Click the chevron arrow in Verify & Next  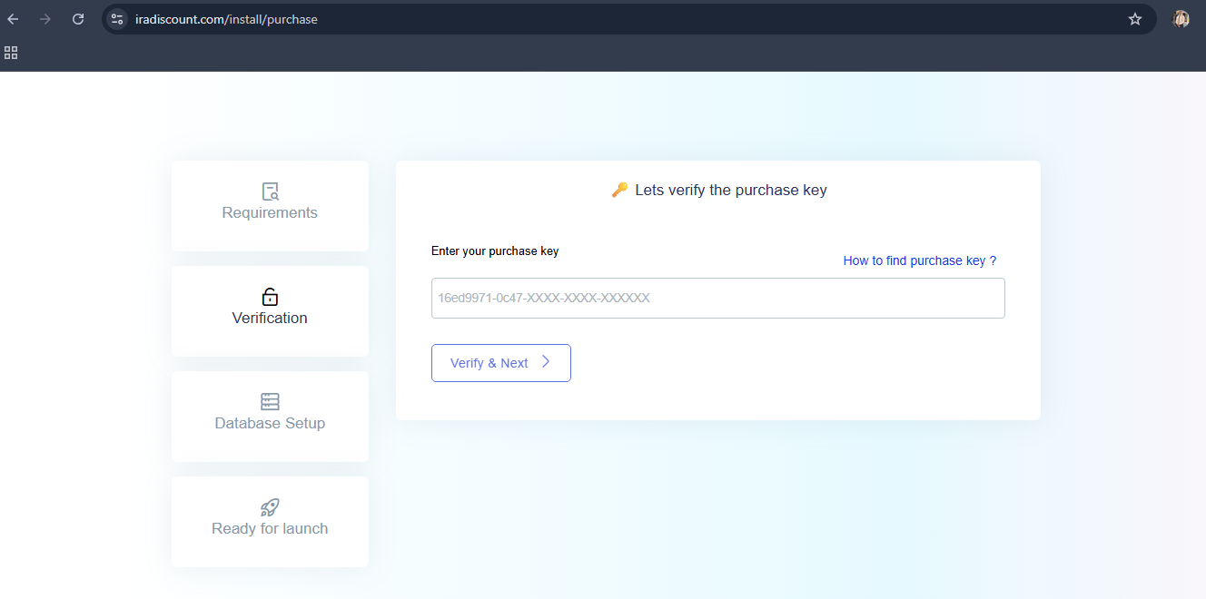tap(546, 362)
